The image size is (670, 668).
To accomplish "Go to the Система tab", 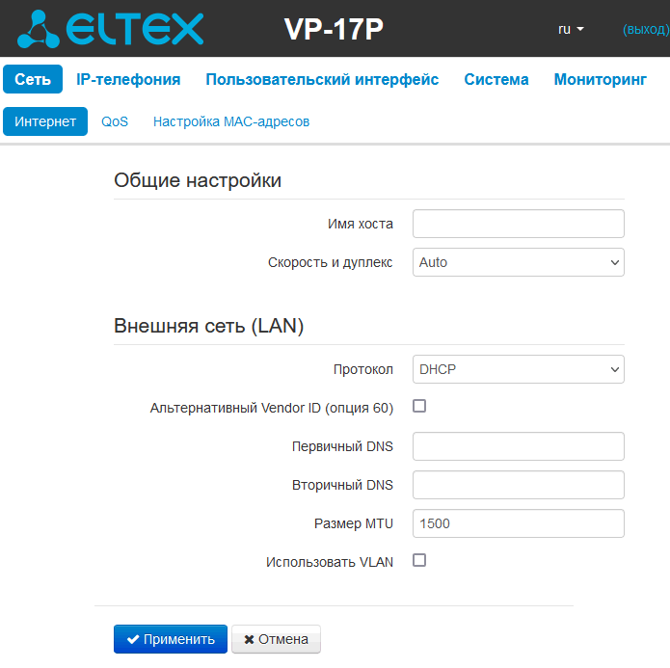I will point(496,79).
